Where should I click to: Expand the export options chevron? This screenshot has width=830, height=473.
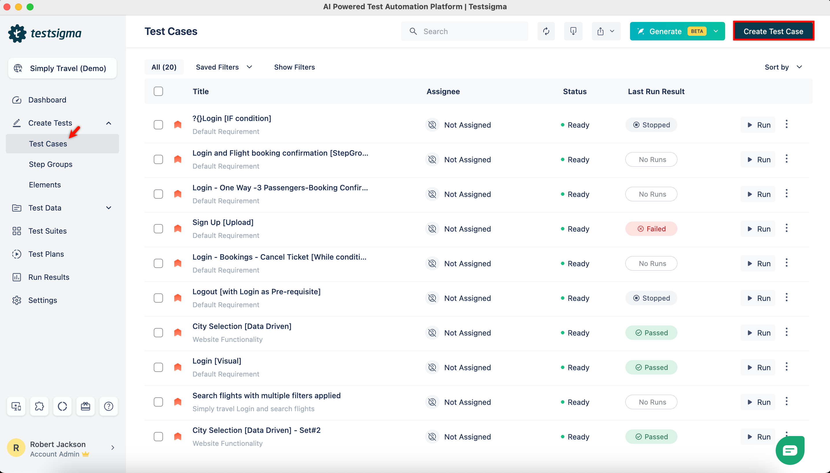pos(612,31)
